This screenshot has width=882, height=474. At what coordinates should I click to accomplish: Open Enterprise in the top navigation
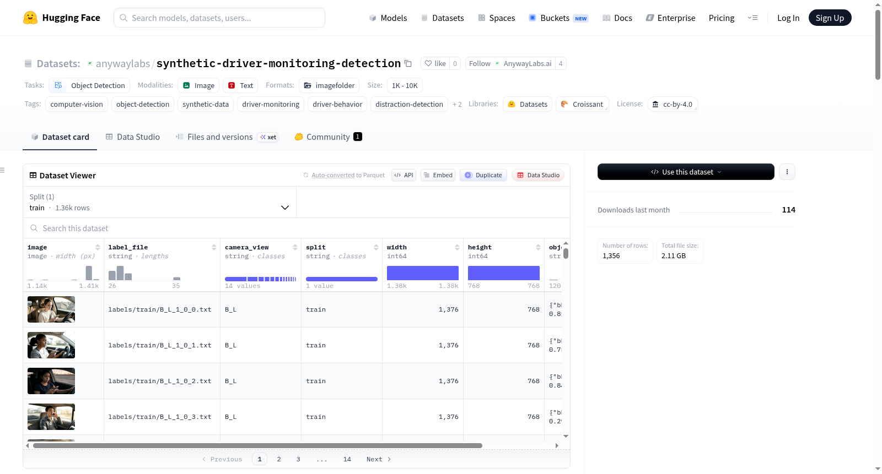(x=671, y=18)
